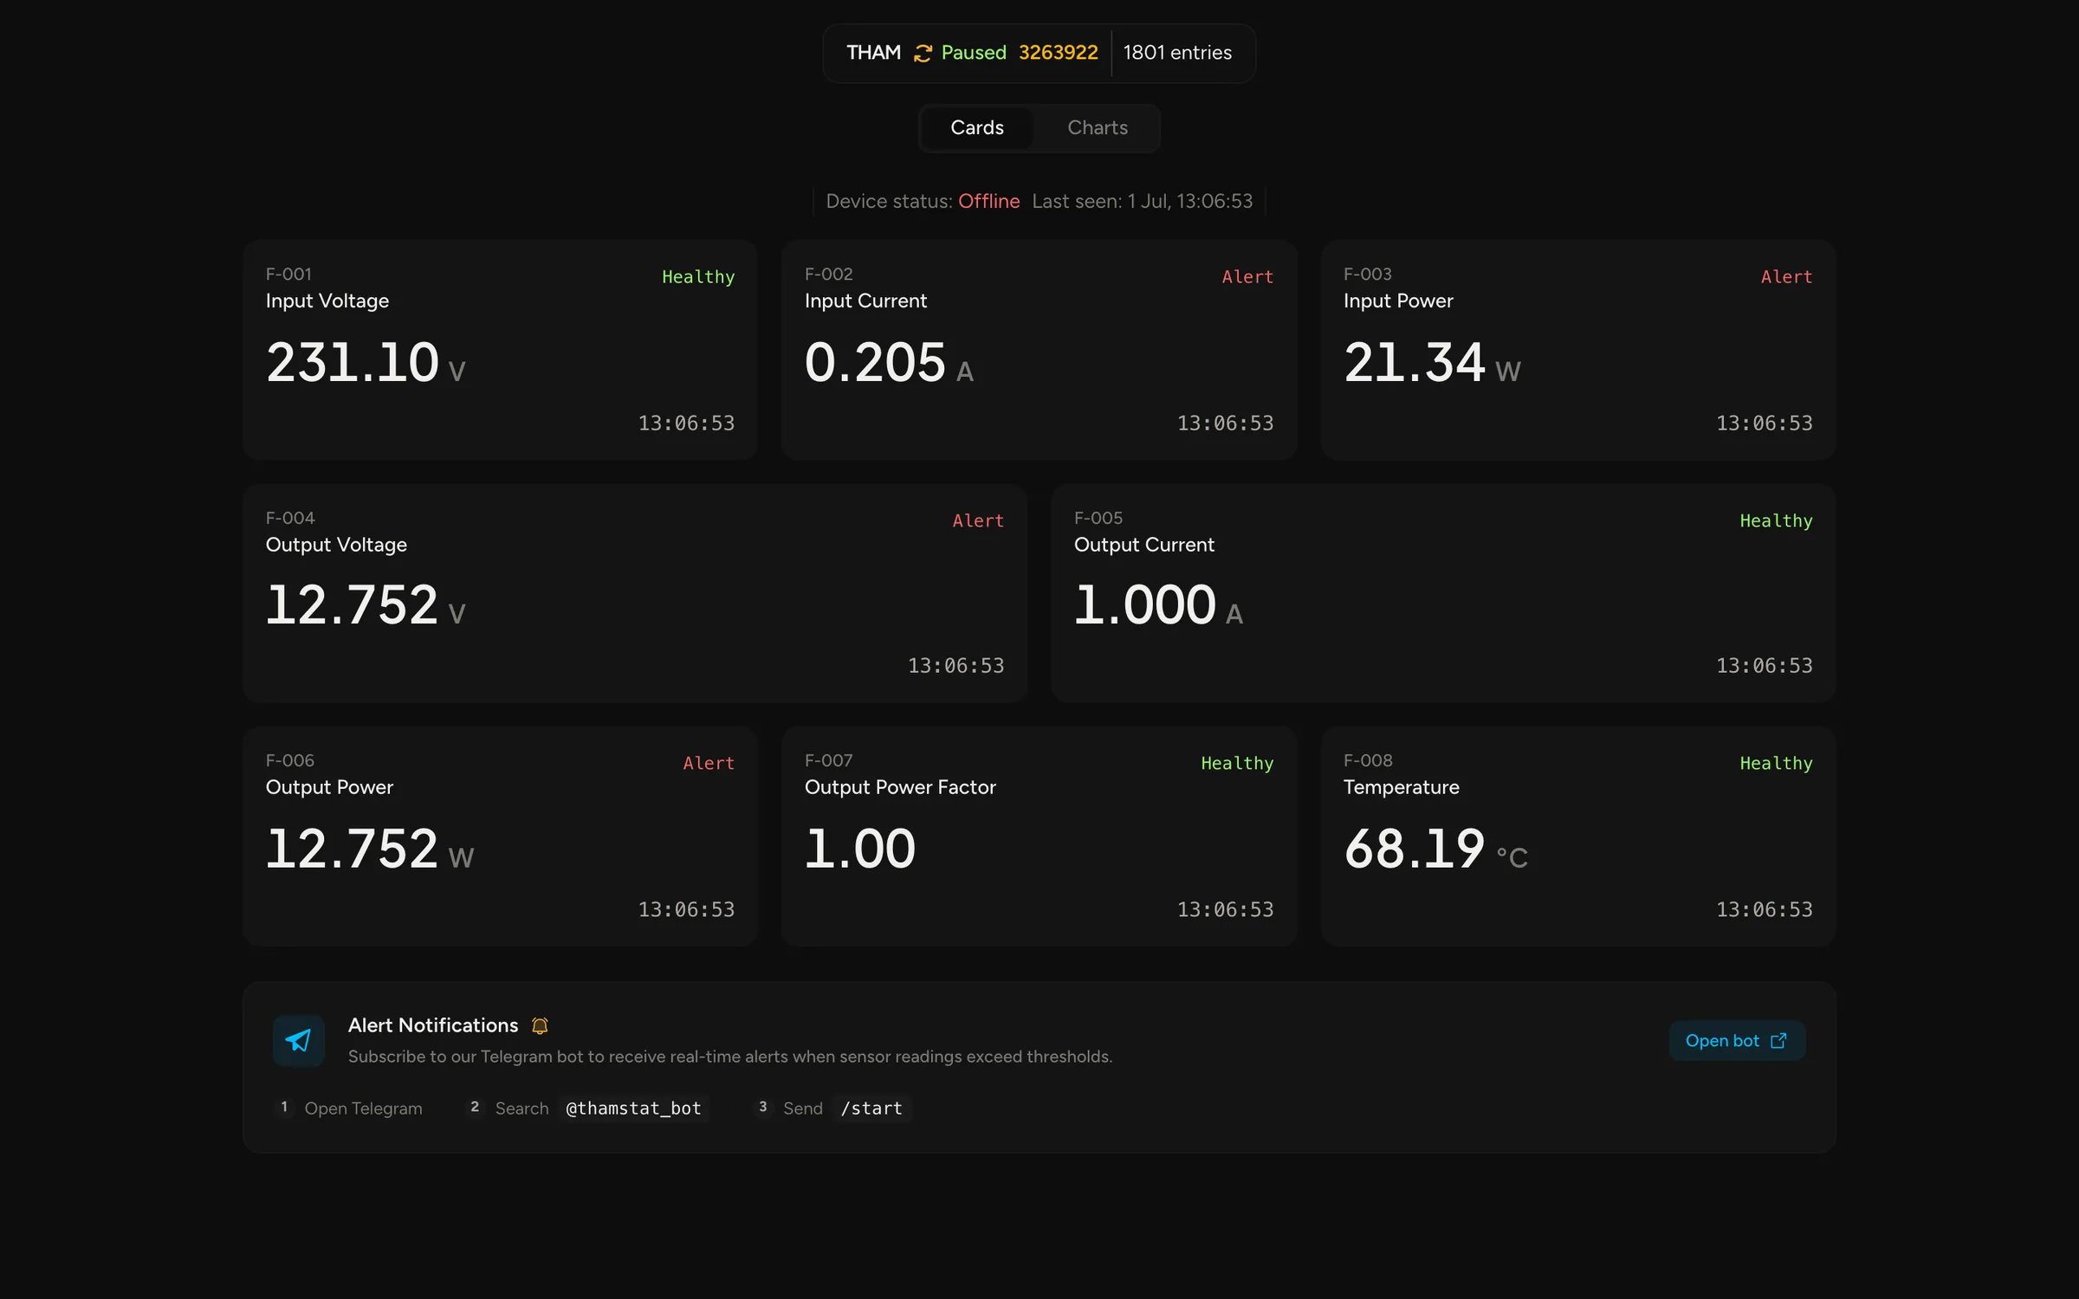Click the THAM title text
The image size is (2079, 1299).
pyautogui.click(x=873, y=53)
